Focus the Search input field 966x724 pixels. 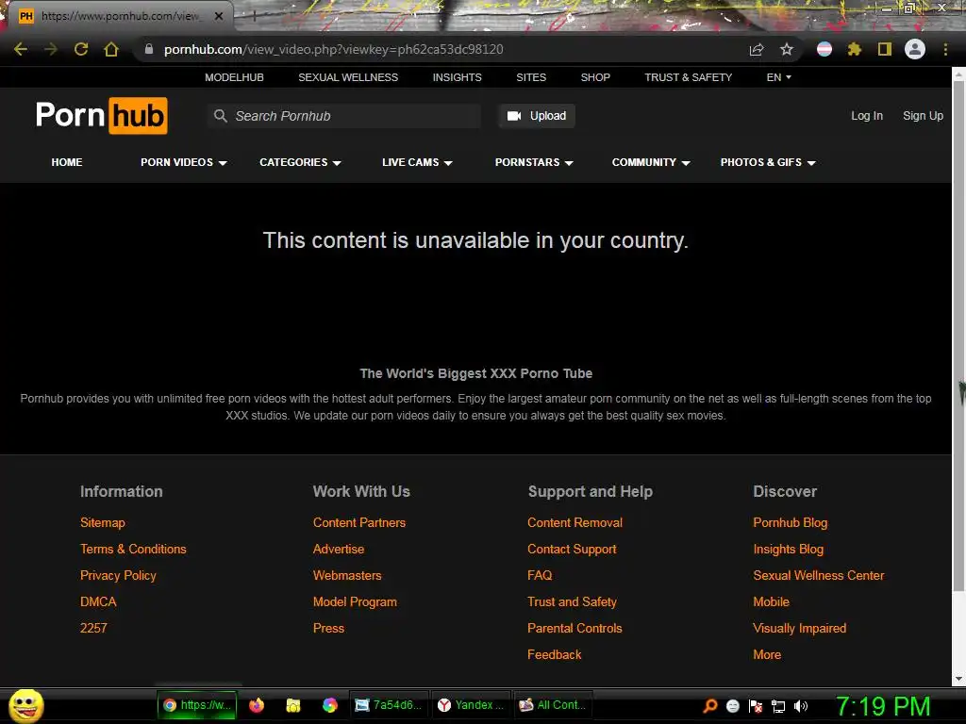[343, 116]
